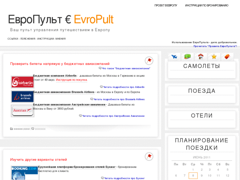Click the red flag pin on hotels post

click(x=149, y=157)
